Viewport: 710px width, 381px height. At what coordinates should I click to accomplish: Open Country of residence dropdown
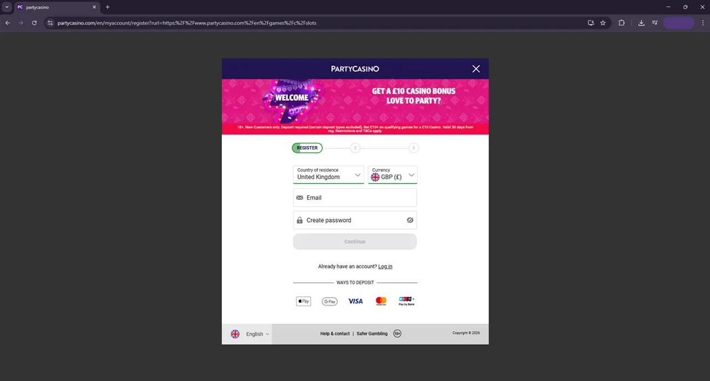(328, 174)
